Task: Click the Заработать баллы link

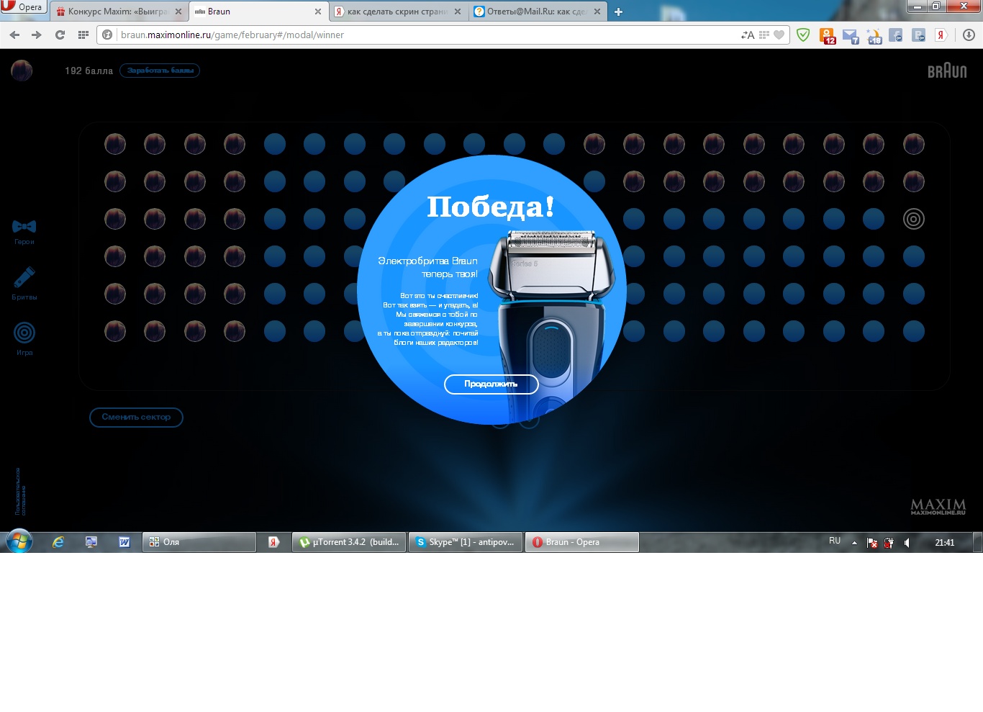Action: [160, 71]
